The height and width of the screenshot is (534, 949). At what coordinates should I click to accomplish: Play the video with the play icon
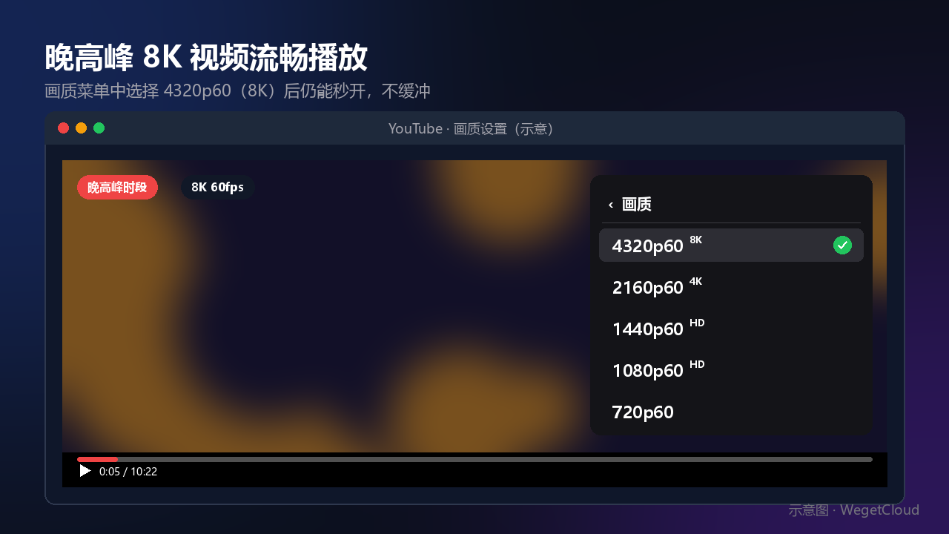tap(85, 471)
